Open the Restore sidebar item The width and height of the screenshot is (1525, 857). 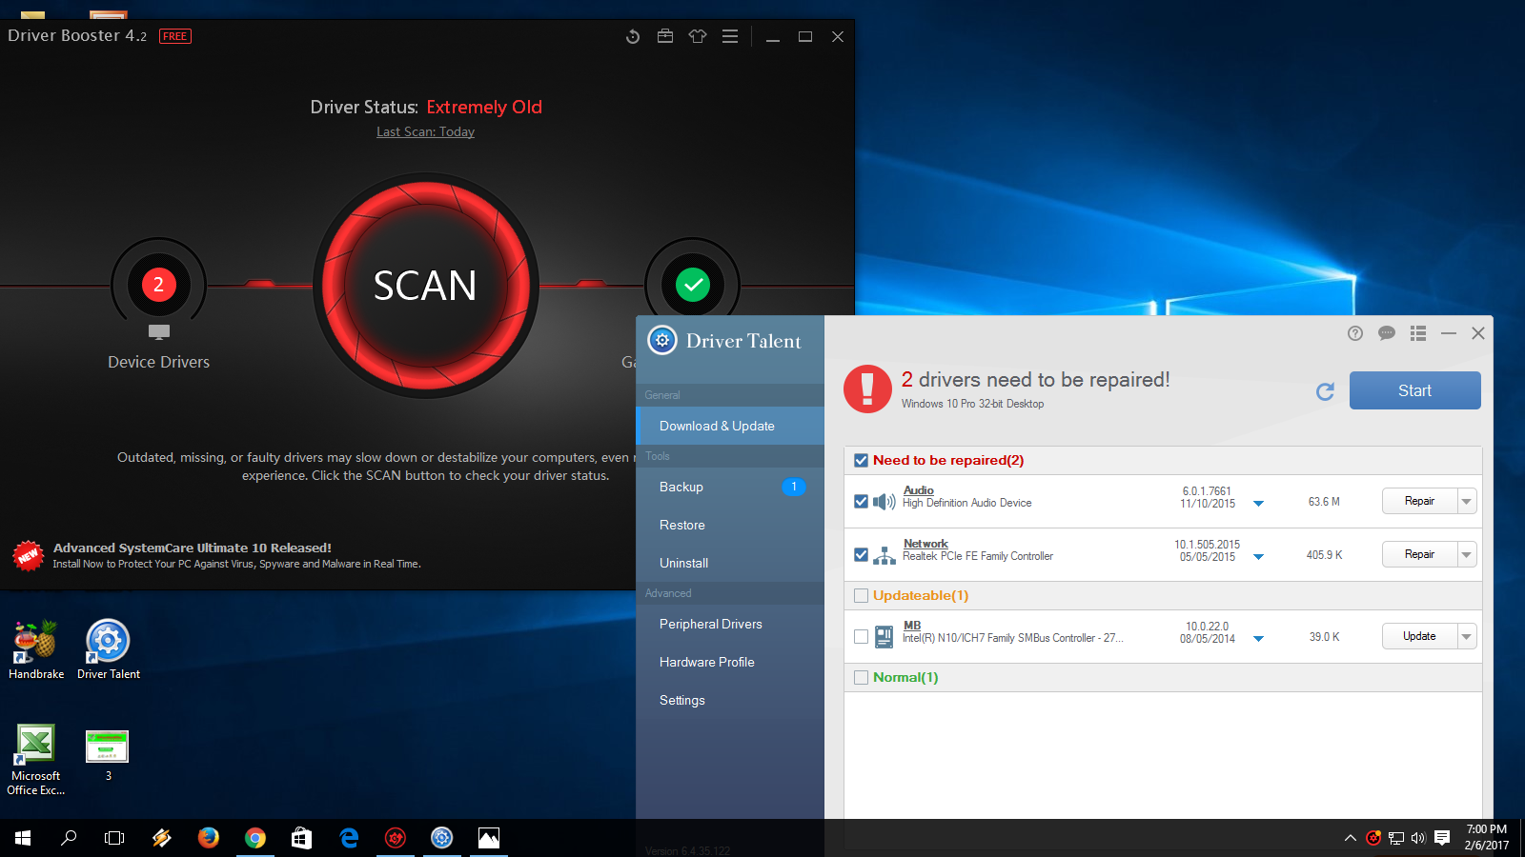coord(730,525)
